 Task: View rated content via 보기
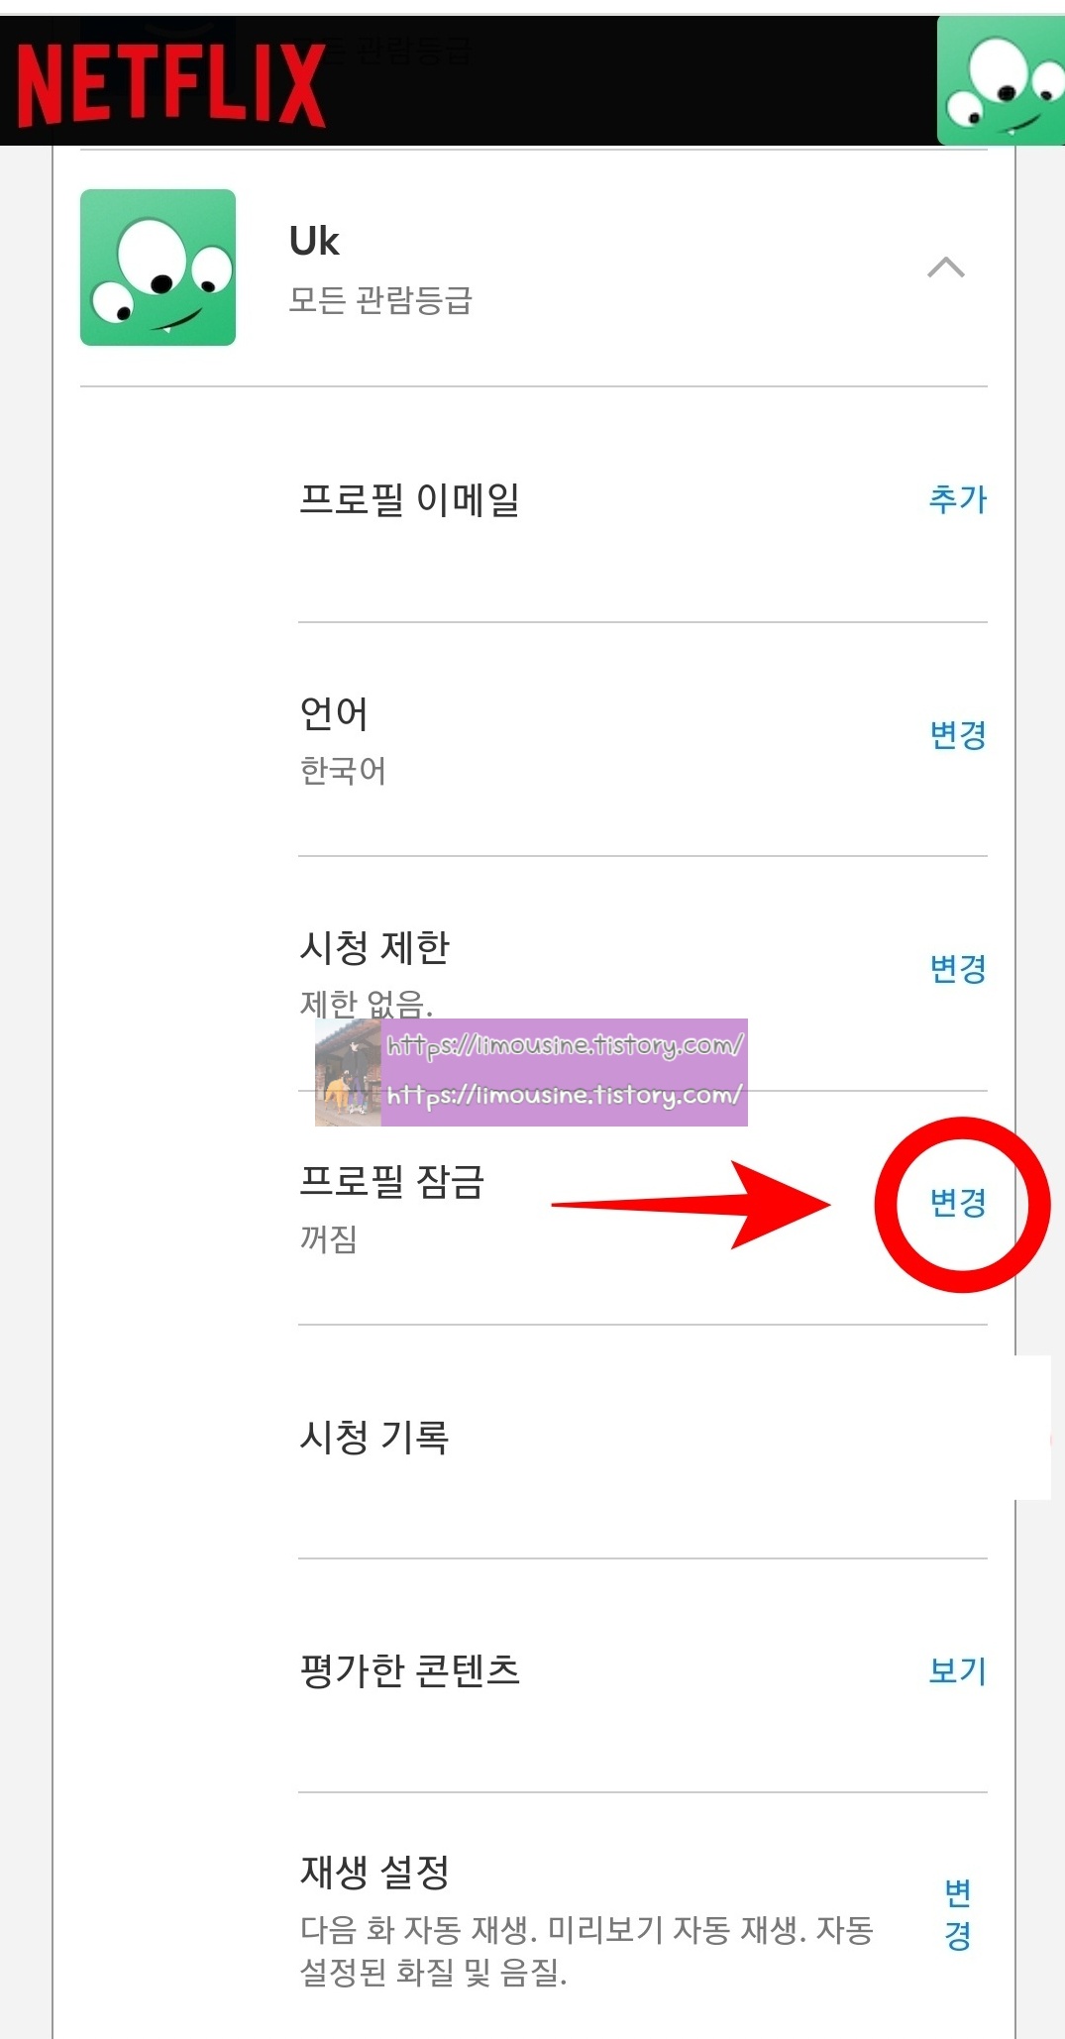click(957, 1671)
